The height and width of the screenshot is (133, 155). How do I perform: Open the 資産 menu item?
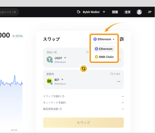pyautogui.click(x=115, y=12)
